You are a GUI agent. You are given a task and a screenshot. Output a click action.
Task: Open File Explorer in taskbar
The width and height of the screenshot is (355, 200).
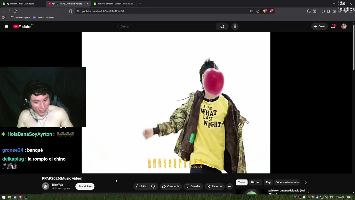pos(9,197)
